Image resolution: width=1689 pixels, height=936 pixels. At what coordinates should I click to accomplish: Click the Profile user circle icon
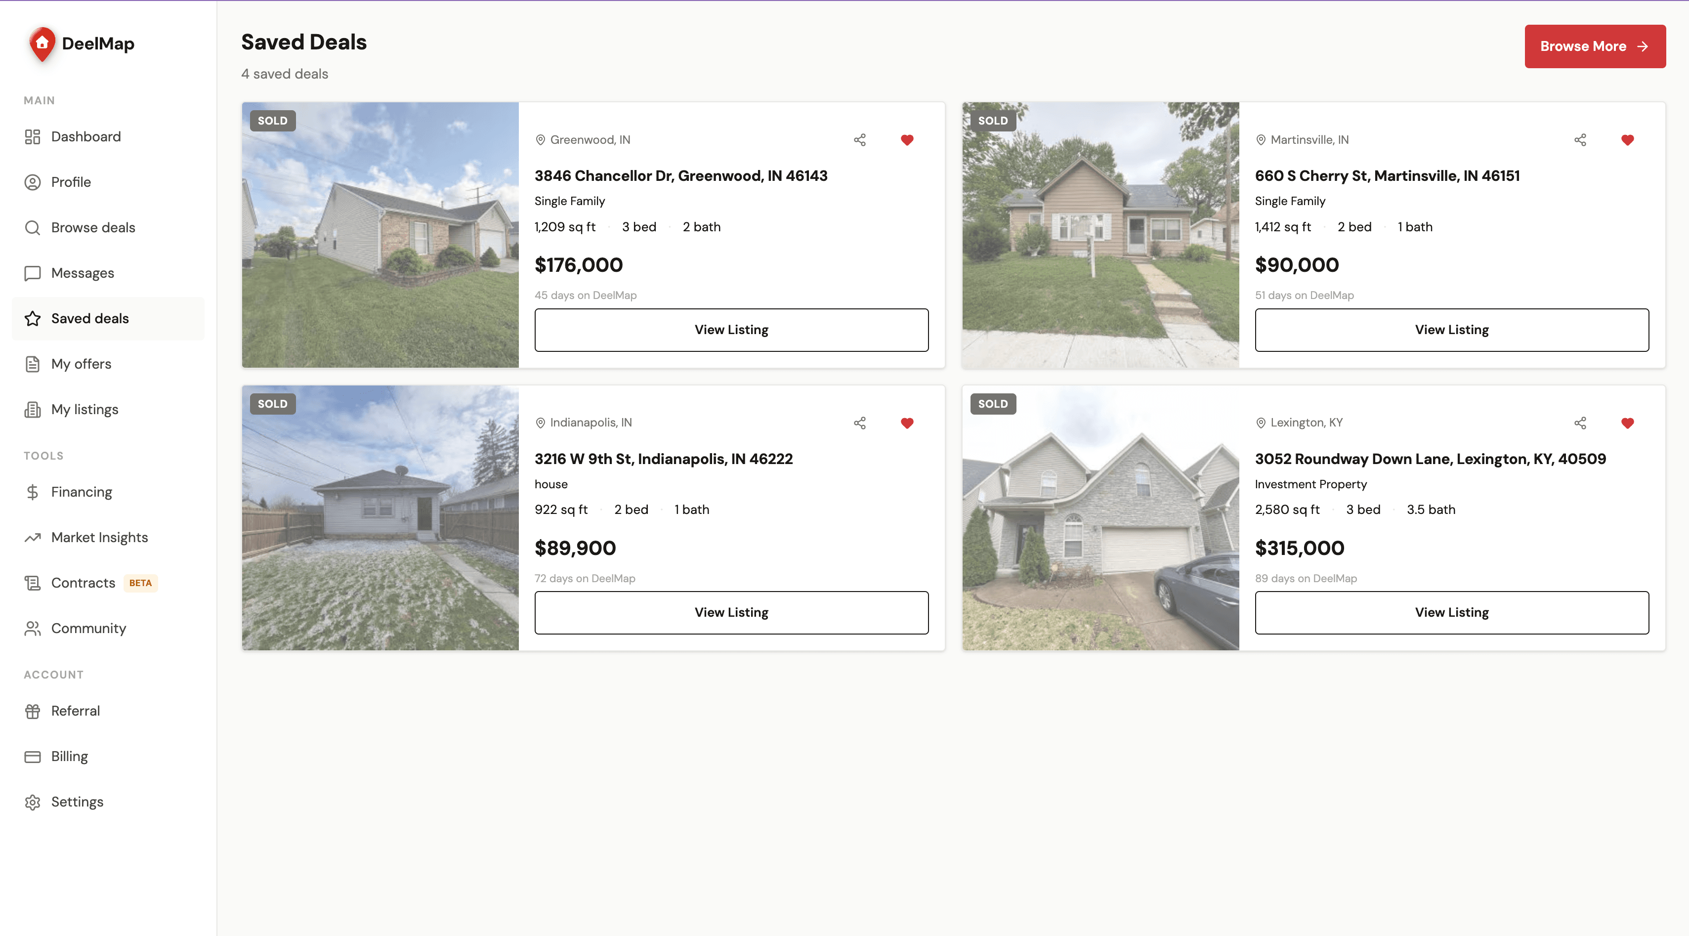coord(32,182)
